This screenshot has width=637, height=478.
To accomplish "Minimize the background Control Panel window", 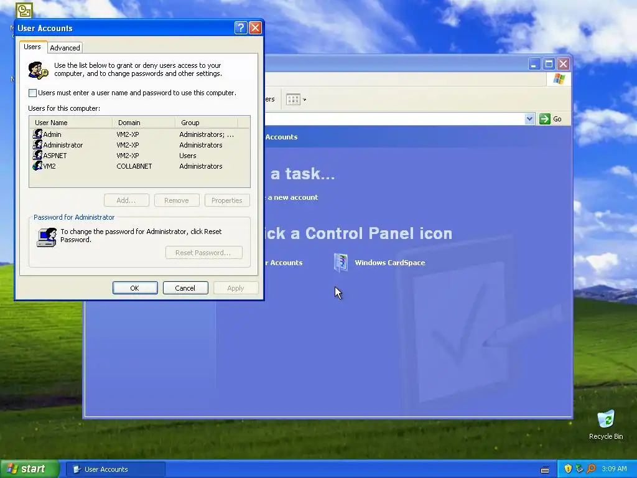I will [534, 64].
